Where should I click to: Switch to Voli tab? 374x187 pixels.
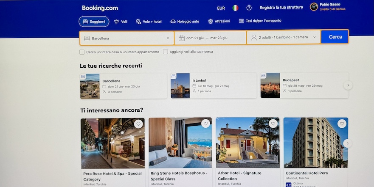click(121, 22)
